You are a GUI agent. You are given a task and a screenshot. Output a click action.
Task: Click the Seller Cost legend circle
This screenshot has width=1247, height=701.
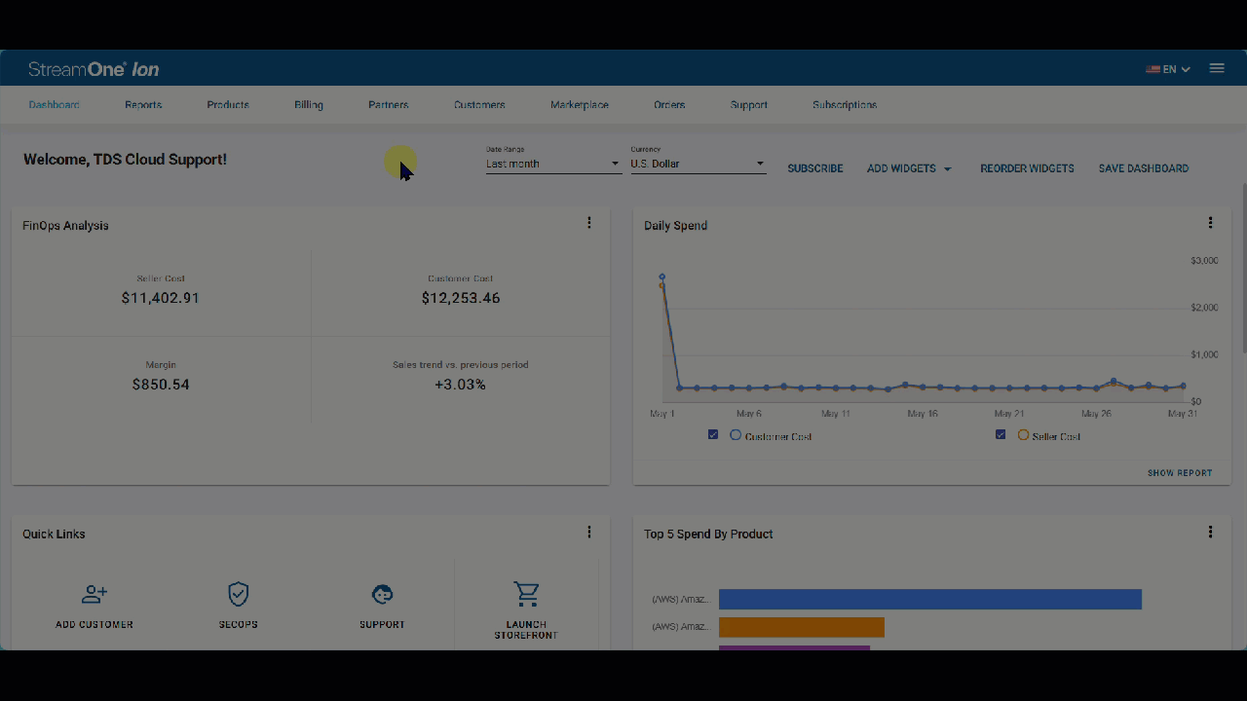pyautogui.click(x=1023, y=435)
